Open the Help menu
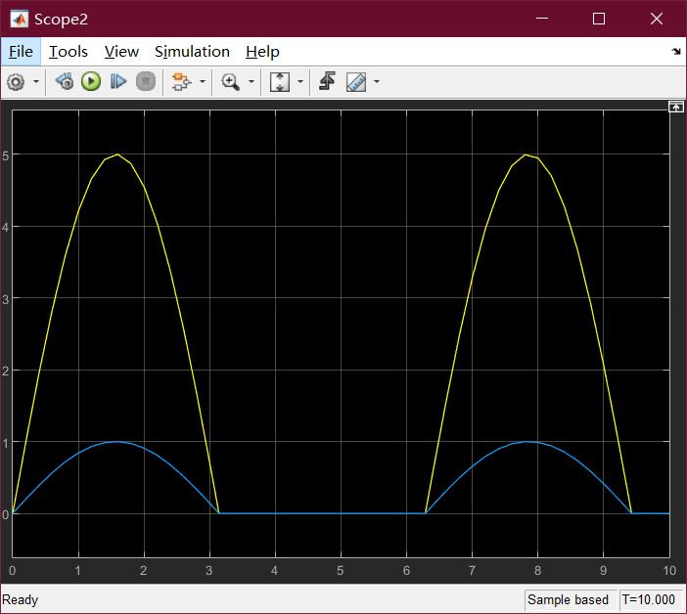This screenshot has width=687, height=614. tap(262, 52)
